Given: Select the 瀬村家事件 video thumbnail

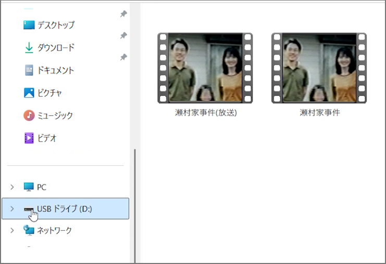Looking at the screenshot, I should 319,68.
